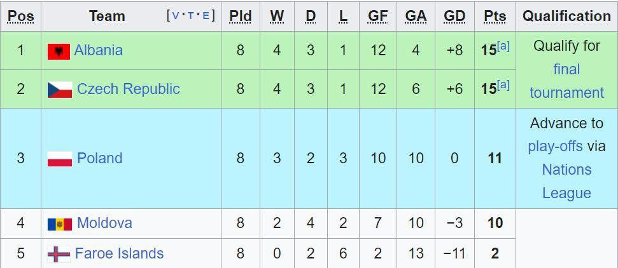This screenshot has height=268, width=618.
Task: Go to the Poland team page
Action: coord(99,158)
